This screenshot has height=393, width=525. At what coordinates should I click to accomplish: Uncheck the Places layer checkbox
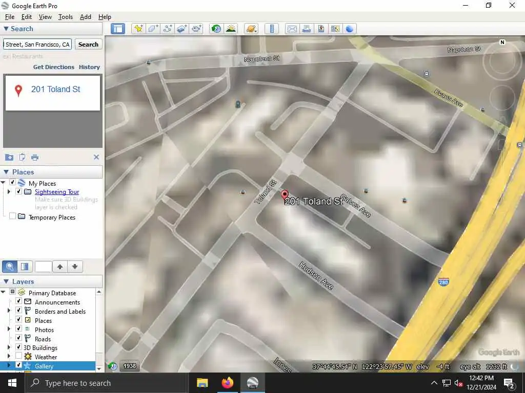click(x=19, y=320)
